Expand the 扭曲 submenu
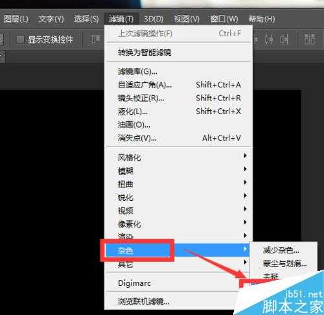324x315 pixels. click(178, 184)
